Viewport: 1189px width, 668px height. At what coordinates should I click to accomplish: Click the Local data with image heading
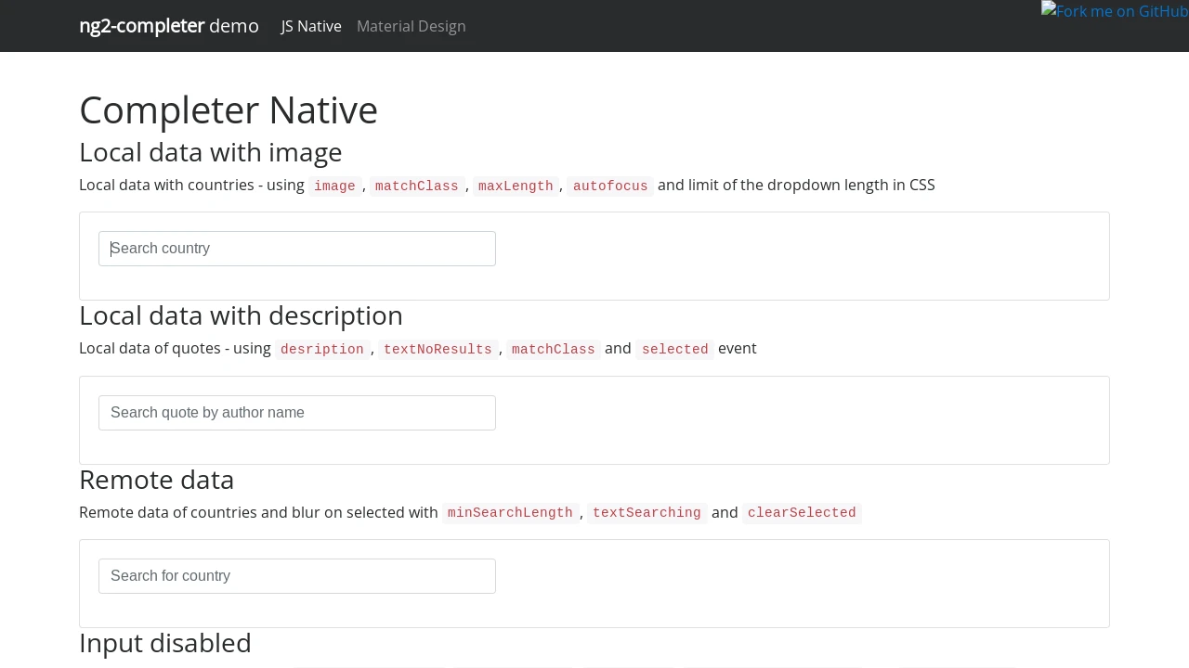coord(211,152)
